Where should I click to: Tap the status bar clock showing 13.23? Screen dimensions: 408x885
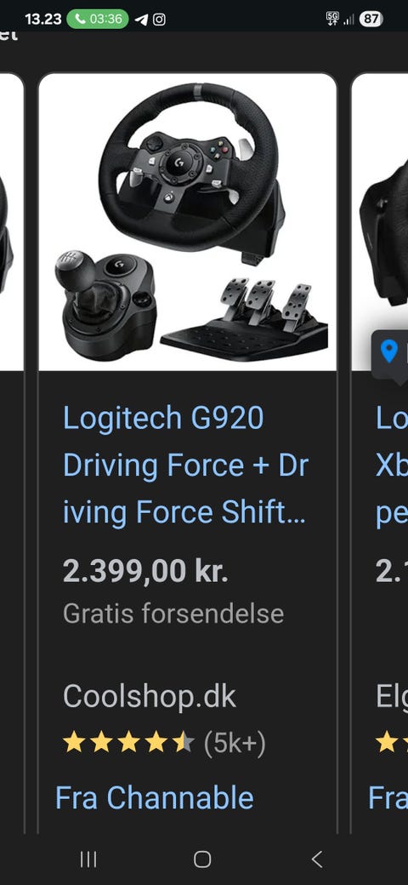point(42,20)
